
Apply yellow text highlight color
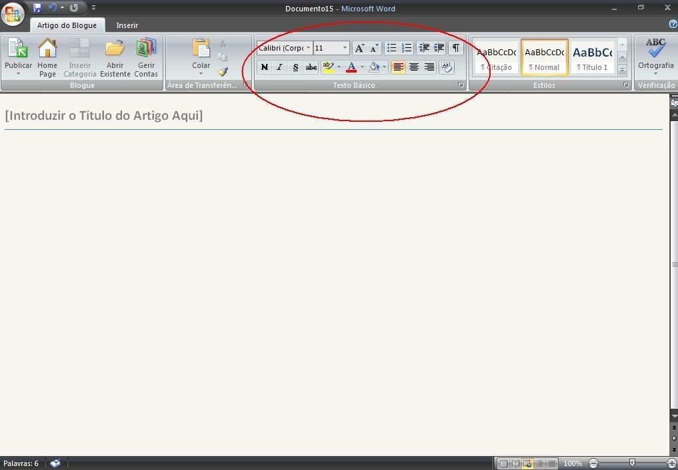click(x=328, y=67)
